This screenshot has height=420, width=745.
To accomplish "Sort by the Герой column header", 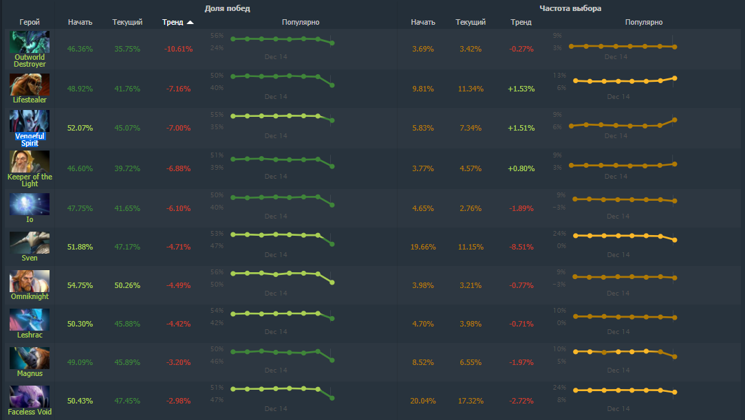I will tap(30, 22).
